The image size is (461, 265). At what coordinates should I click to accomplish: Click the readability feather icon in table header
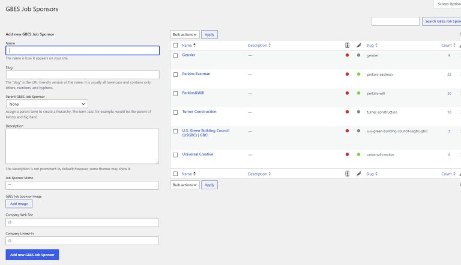pos(358,45)
